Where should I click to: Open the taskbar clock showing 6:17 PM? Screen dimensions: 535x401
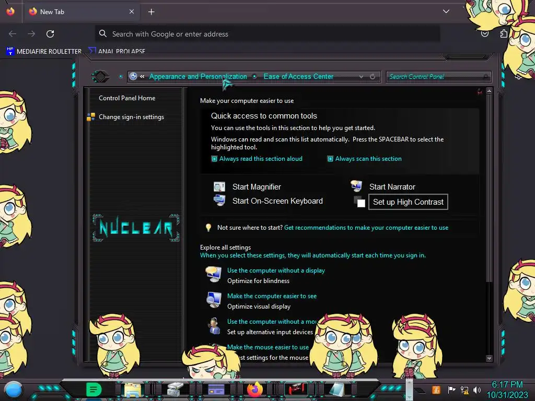point(507,390)
